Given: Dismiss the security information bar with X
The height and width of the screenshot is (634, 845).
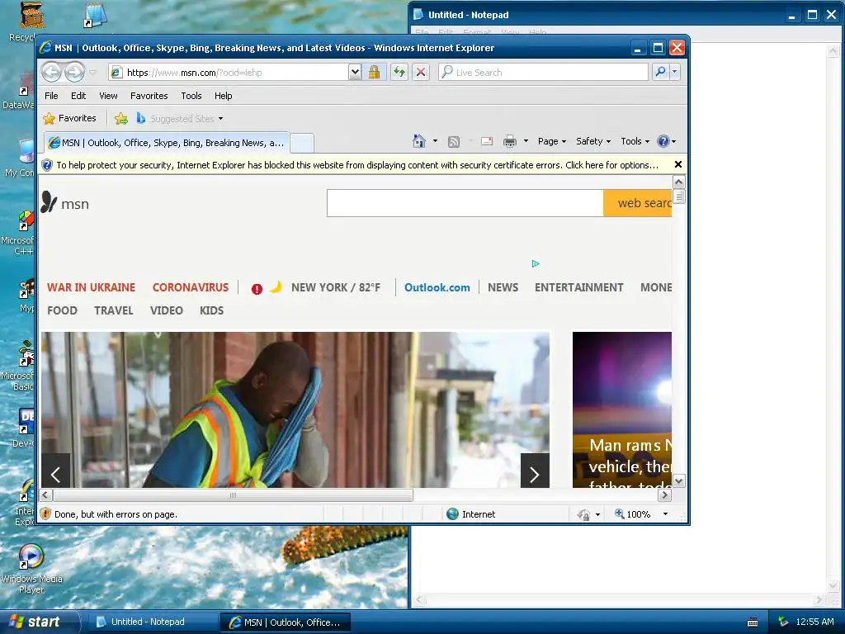Looking at the screenshot, I should pos(678,164).
